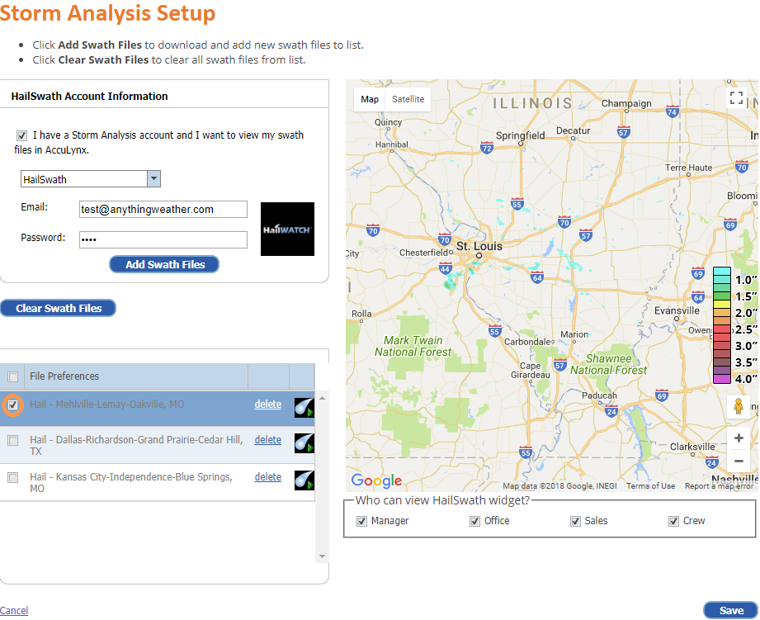The image size is (760, 620).
Task: Click Clear Swath Files button
Action: coord(58,308)
